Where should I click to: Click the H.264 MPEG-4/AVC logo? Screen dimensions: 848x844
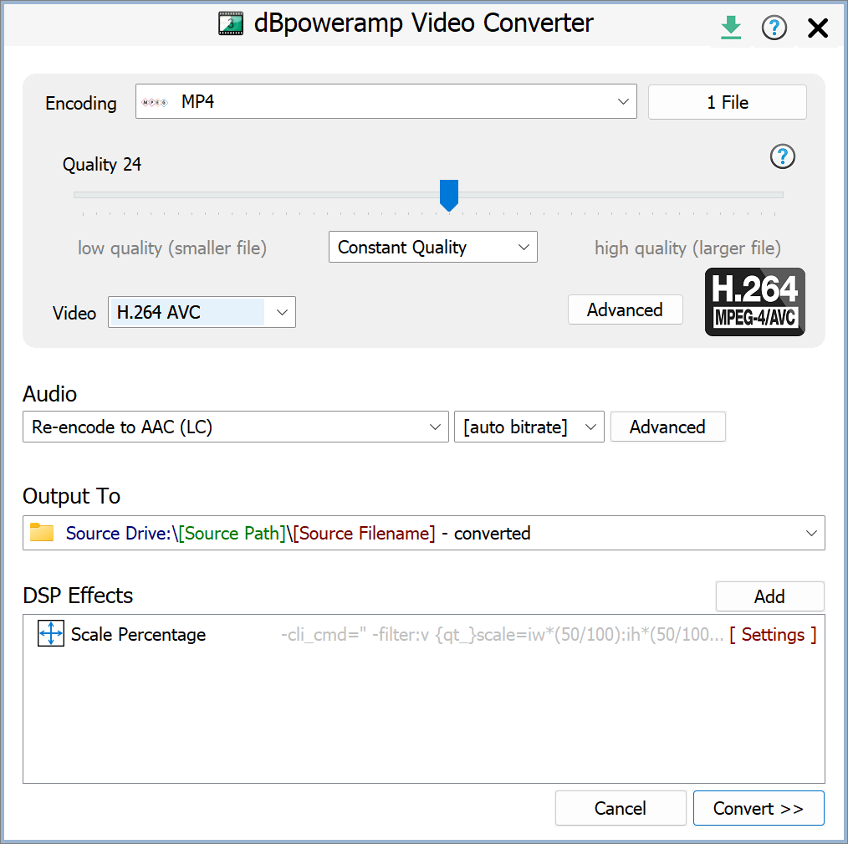tap(754, 302)
